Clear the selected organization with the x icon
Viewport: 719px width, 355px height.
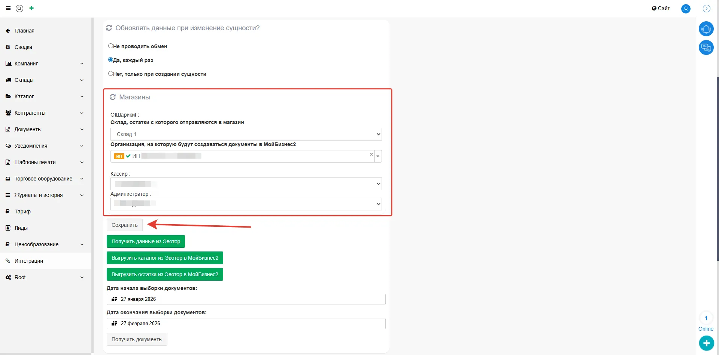(371, 154)
